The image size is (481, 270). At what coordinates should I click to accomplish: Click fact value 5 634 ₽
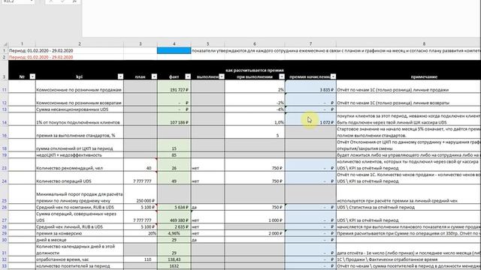(174, 207)
